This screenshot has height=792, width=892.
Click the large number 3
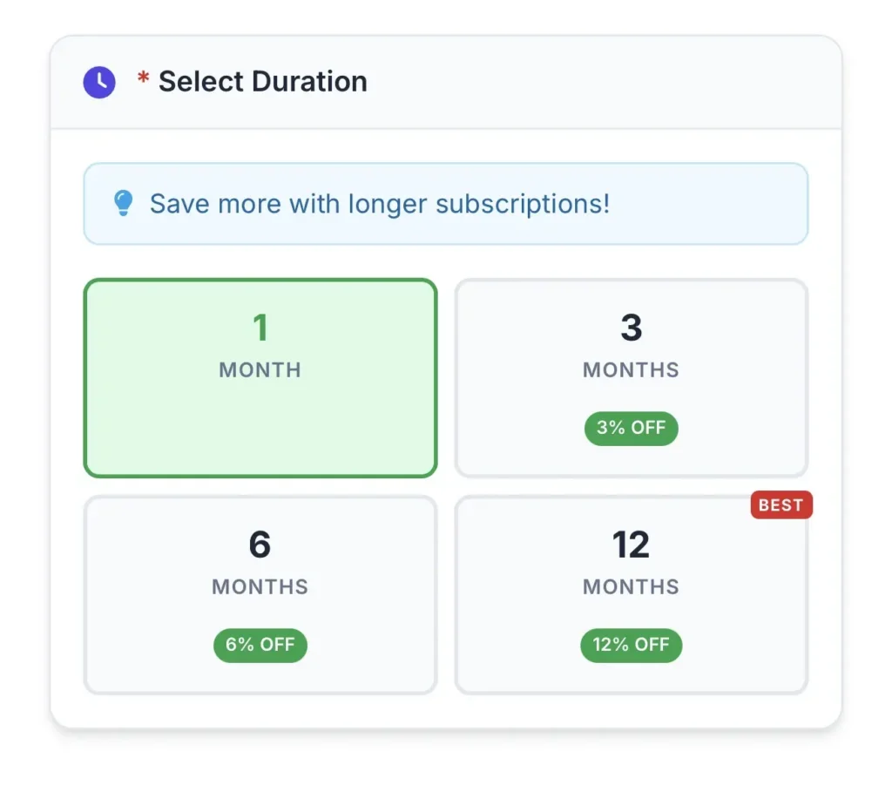tap(631, 328)
